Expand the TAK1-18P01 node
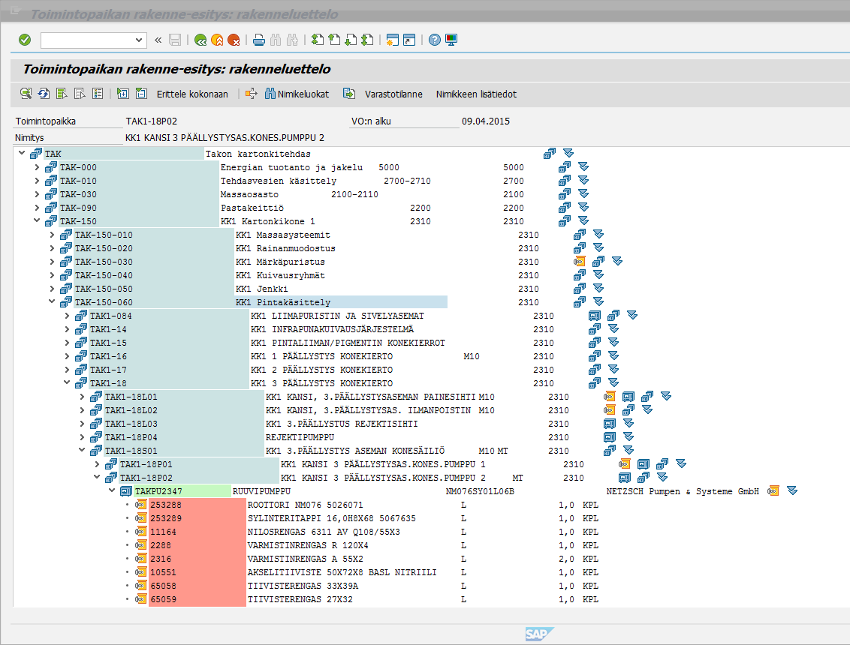 [x=97, y=464]
